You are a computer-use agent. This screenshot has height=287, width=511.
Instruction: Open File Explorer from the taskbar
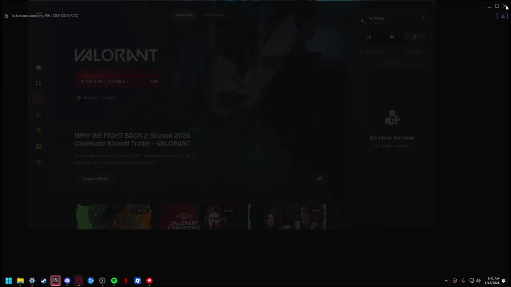click(x=20, y=281)
